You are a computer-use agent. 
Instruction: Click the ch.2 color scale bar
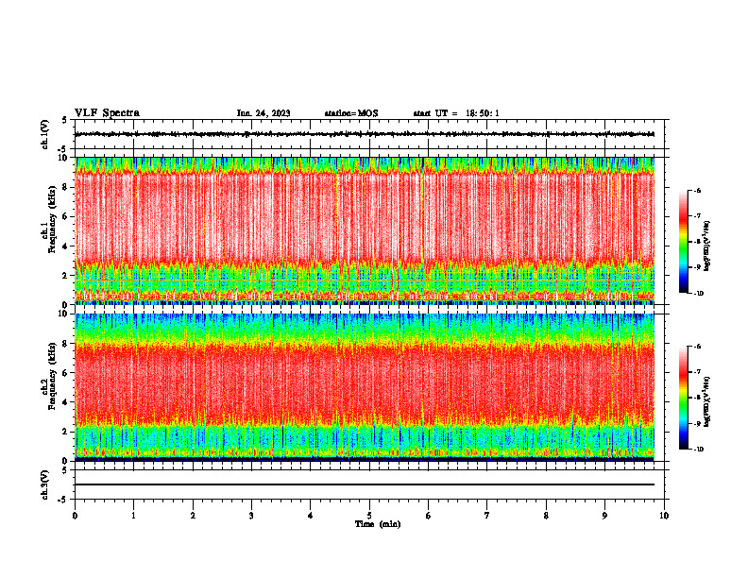pyautogui.click(x=683, y=398)
